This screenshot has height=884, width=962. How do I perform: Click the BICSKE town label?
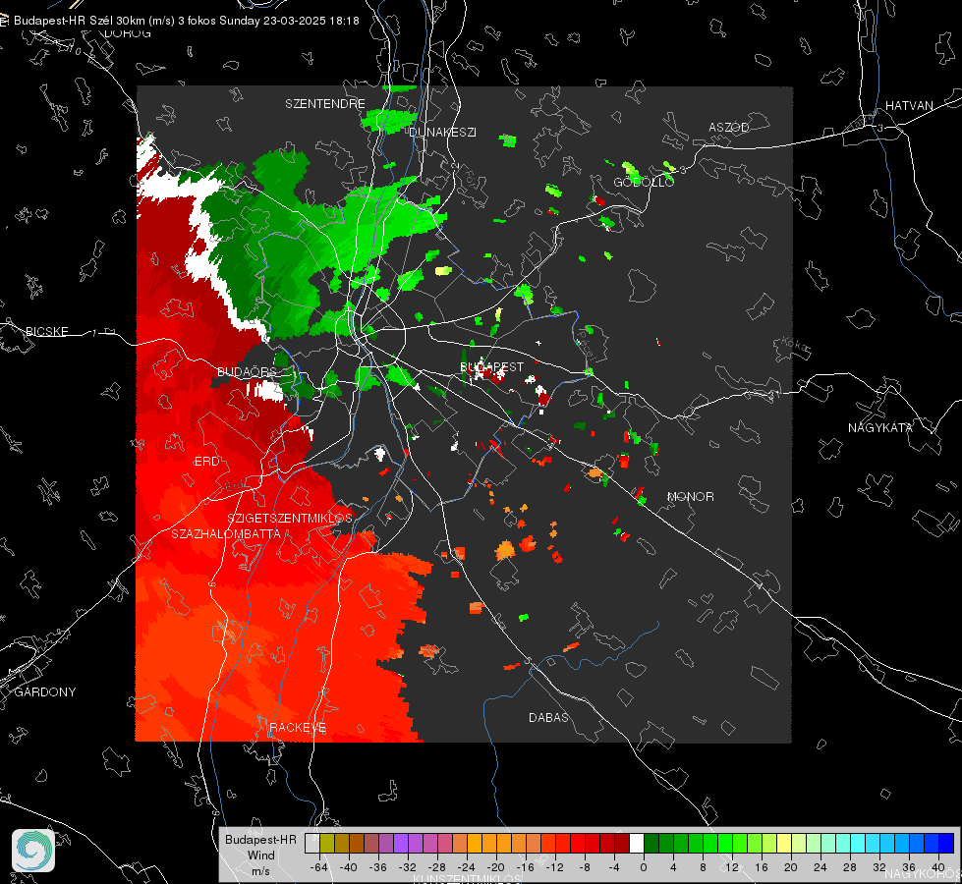point(46,331)
